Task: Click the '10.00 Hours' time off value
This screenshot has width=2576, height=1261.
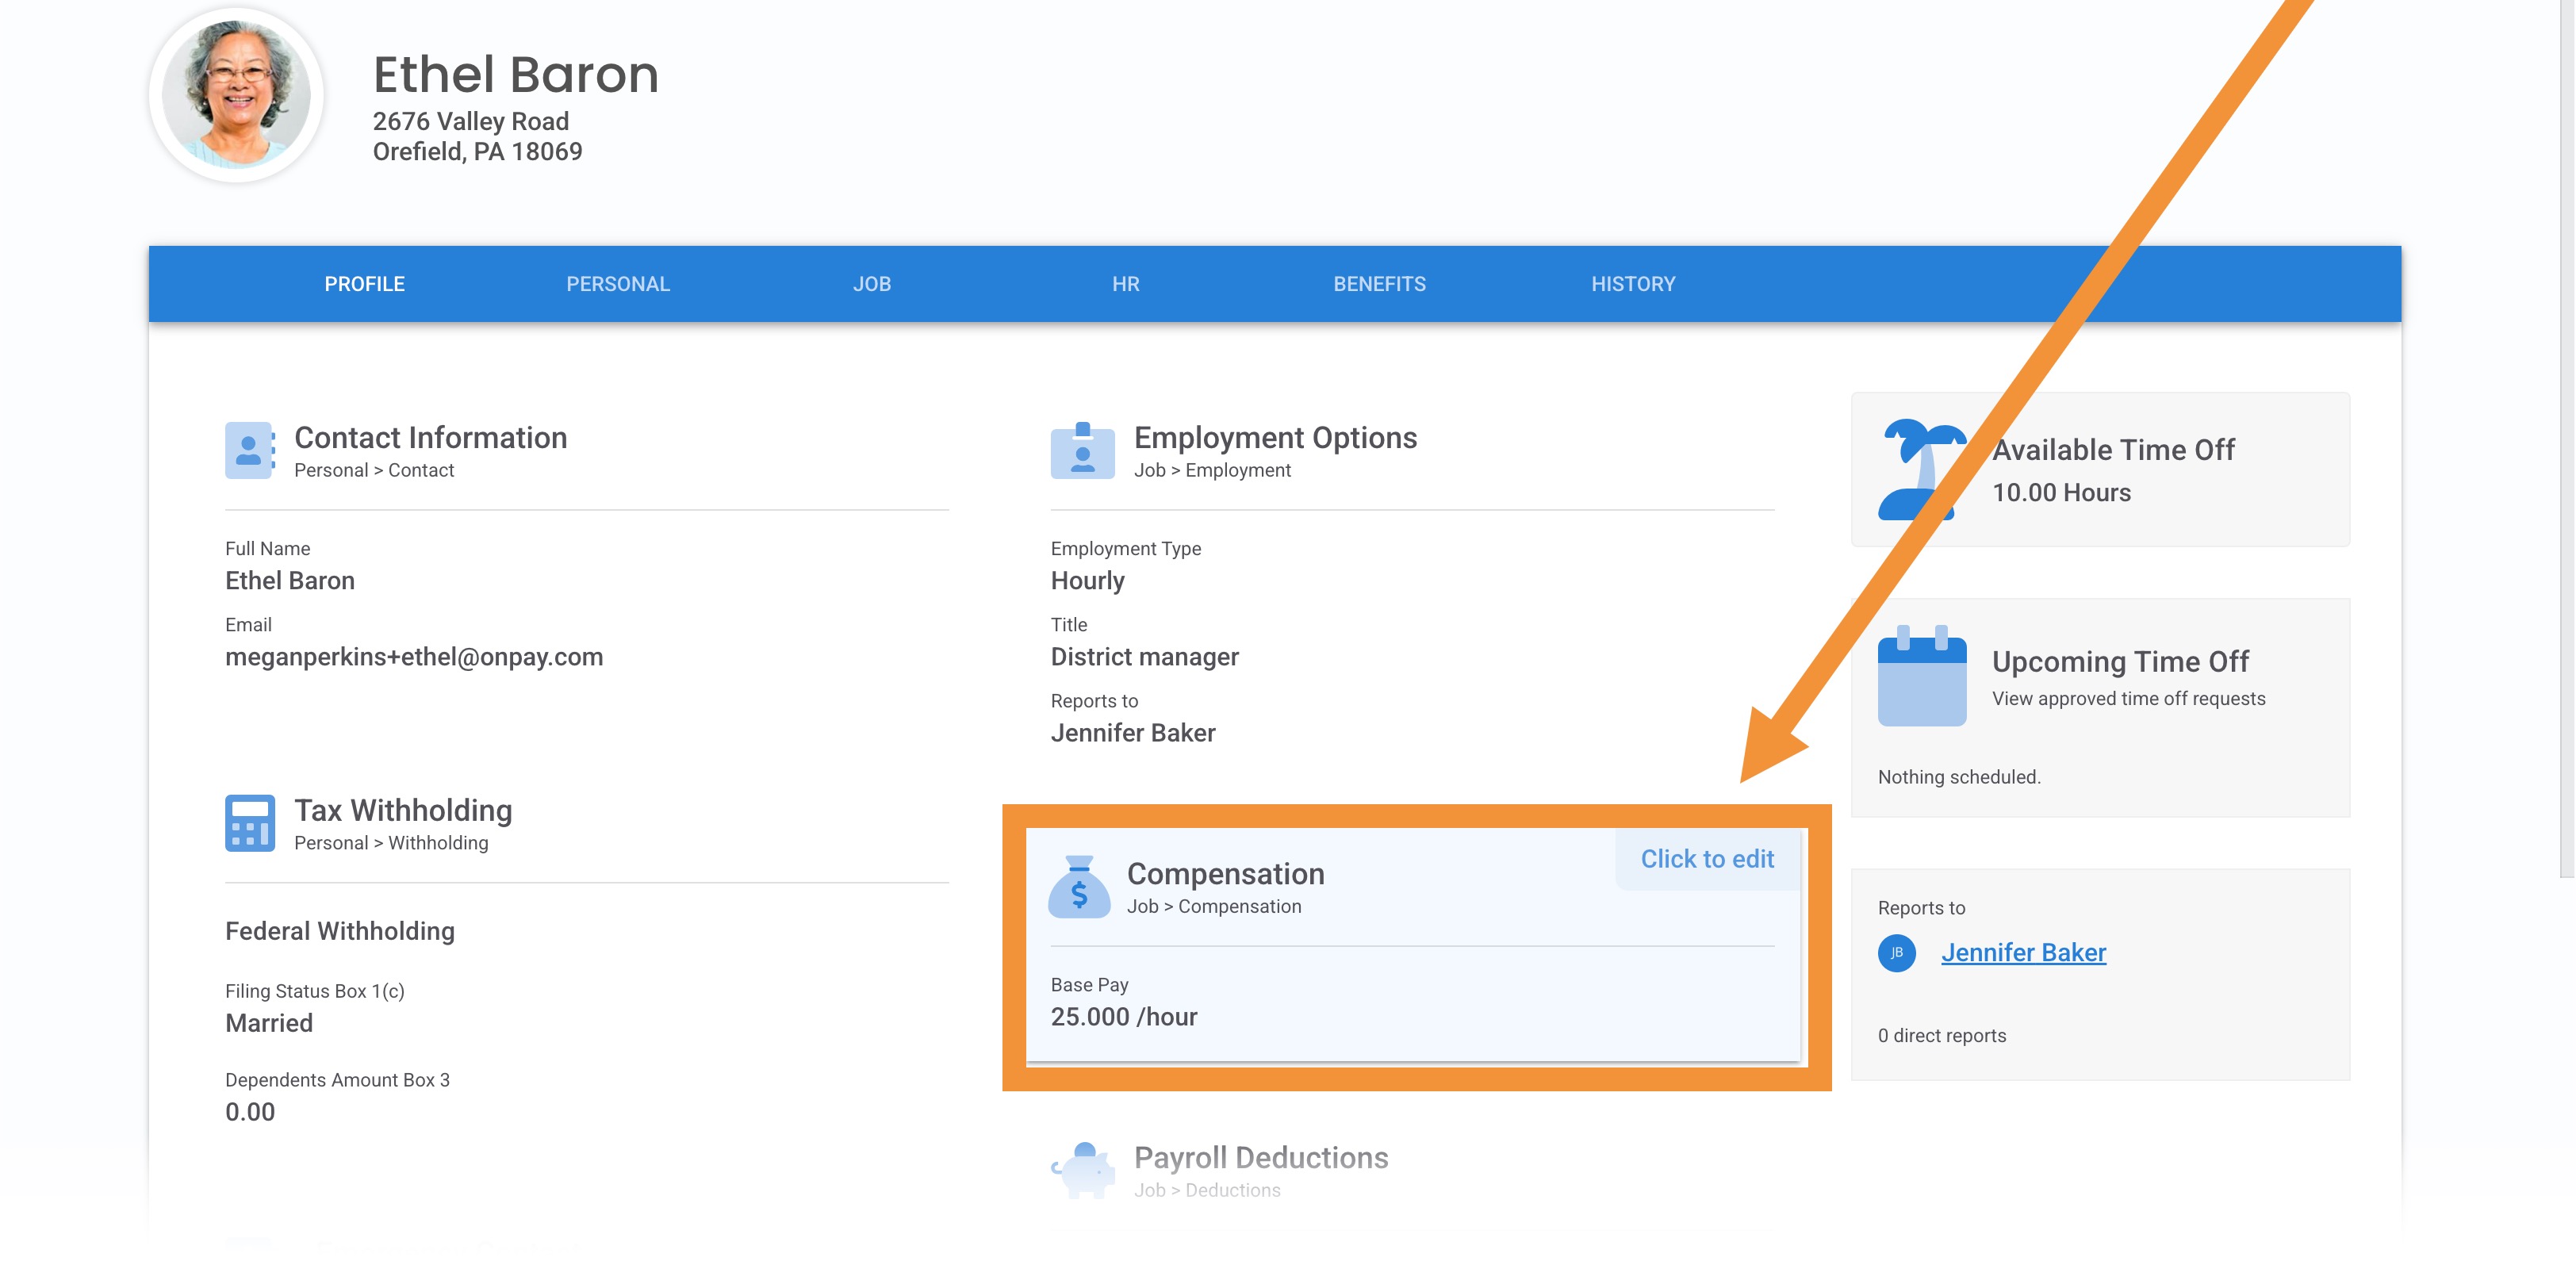Action: pos(2061,493)
